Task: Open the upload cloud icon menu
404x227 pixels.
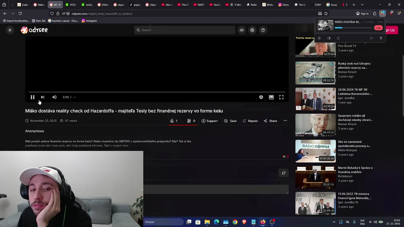Action: click(242, 30)
